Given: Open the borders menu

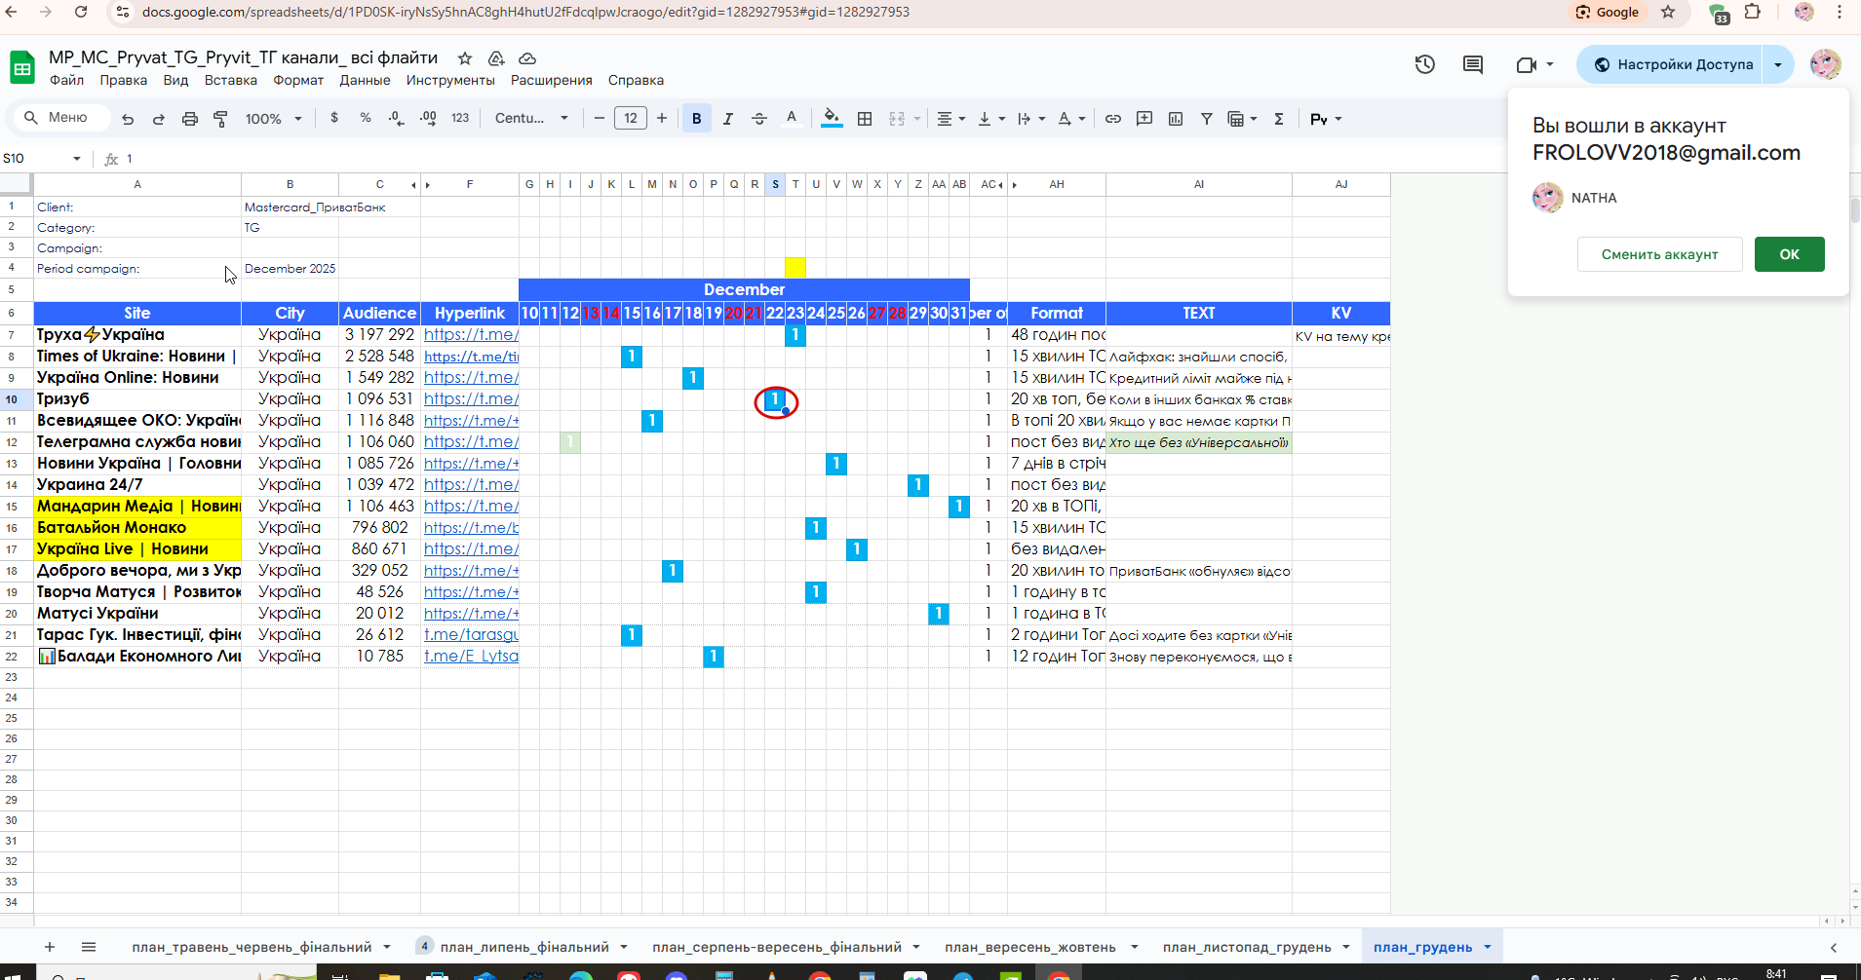Looking at the screenshot, I should (x=865, y=118).
